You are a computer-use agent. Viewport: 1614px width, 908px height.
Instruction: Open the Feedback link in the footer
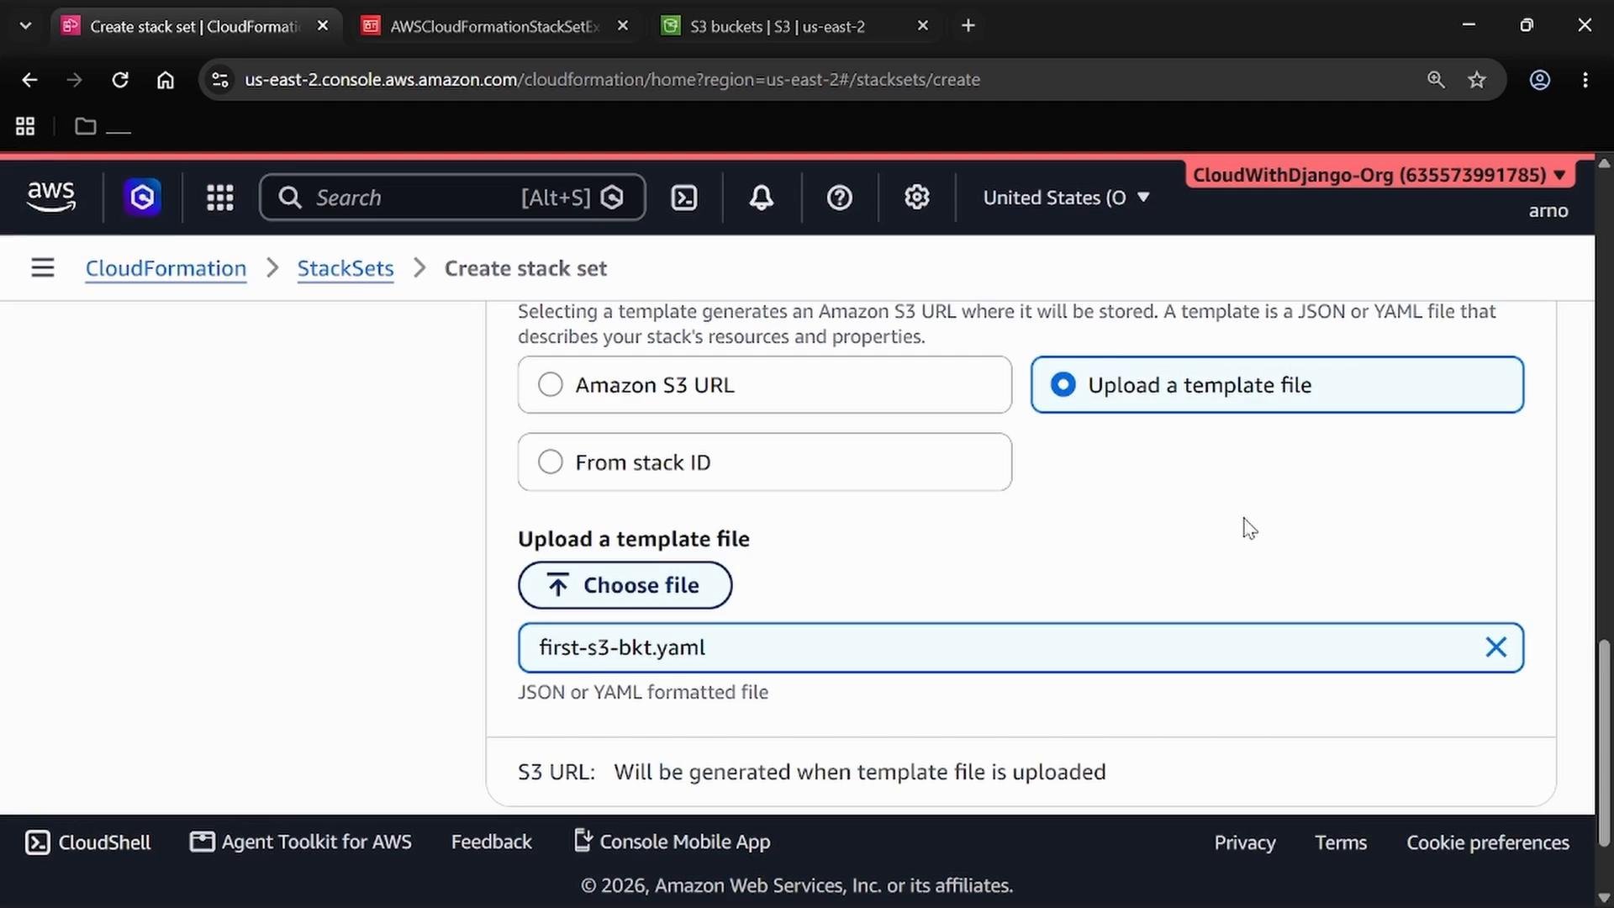(x=491, y=842)
